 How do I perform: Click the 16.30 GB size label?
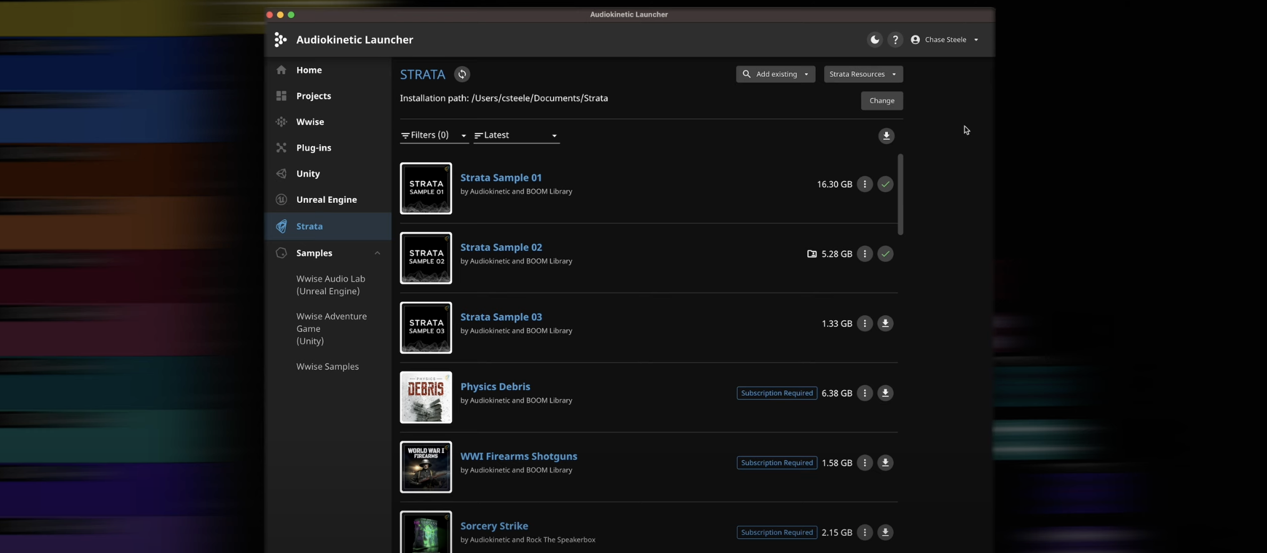coord(834,184)
